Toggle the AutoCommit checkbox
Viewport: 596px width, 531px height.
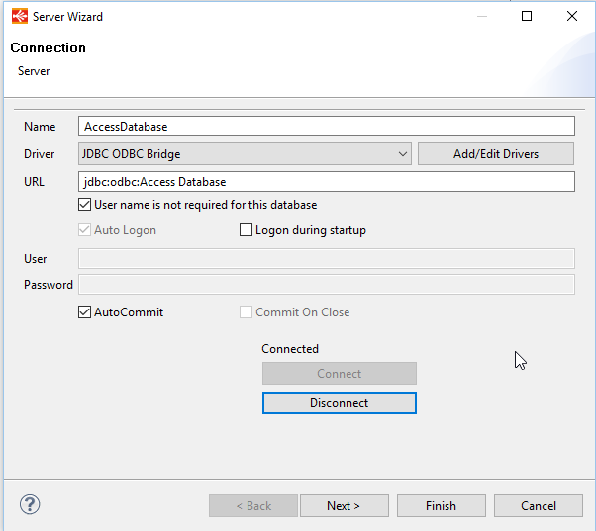pyautogui.click(x=85, y=312)
